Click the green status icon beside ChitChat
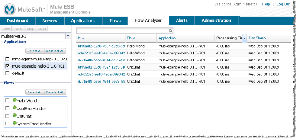Image resolution: width=296 pixels, height=138 pixels. [x=14, y=115]
